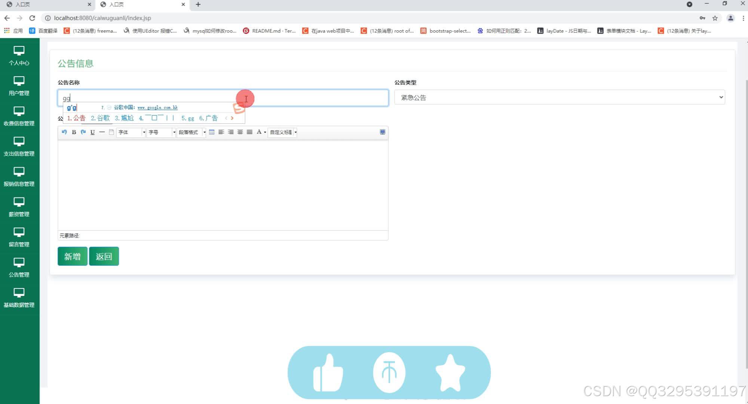
Task: Open the bootstrap-select bookmark
Action: click(445, 31)
